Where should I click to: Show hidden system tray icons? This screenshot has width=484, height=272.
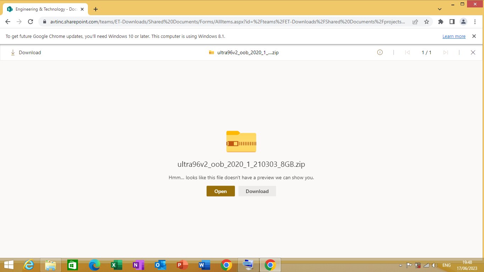pos(400,265)
